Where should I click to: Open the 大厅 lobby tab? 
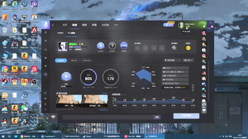pyautogui.click(x=64, y=25)
